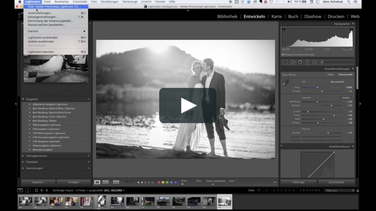The image size is (376, 211).
Task: Select the radial filter tool
Action: pyautogui.click(x=315, y=62)
